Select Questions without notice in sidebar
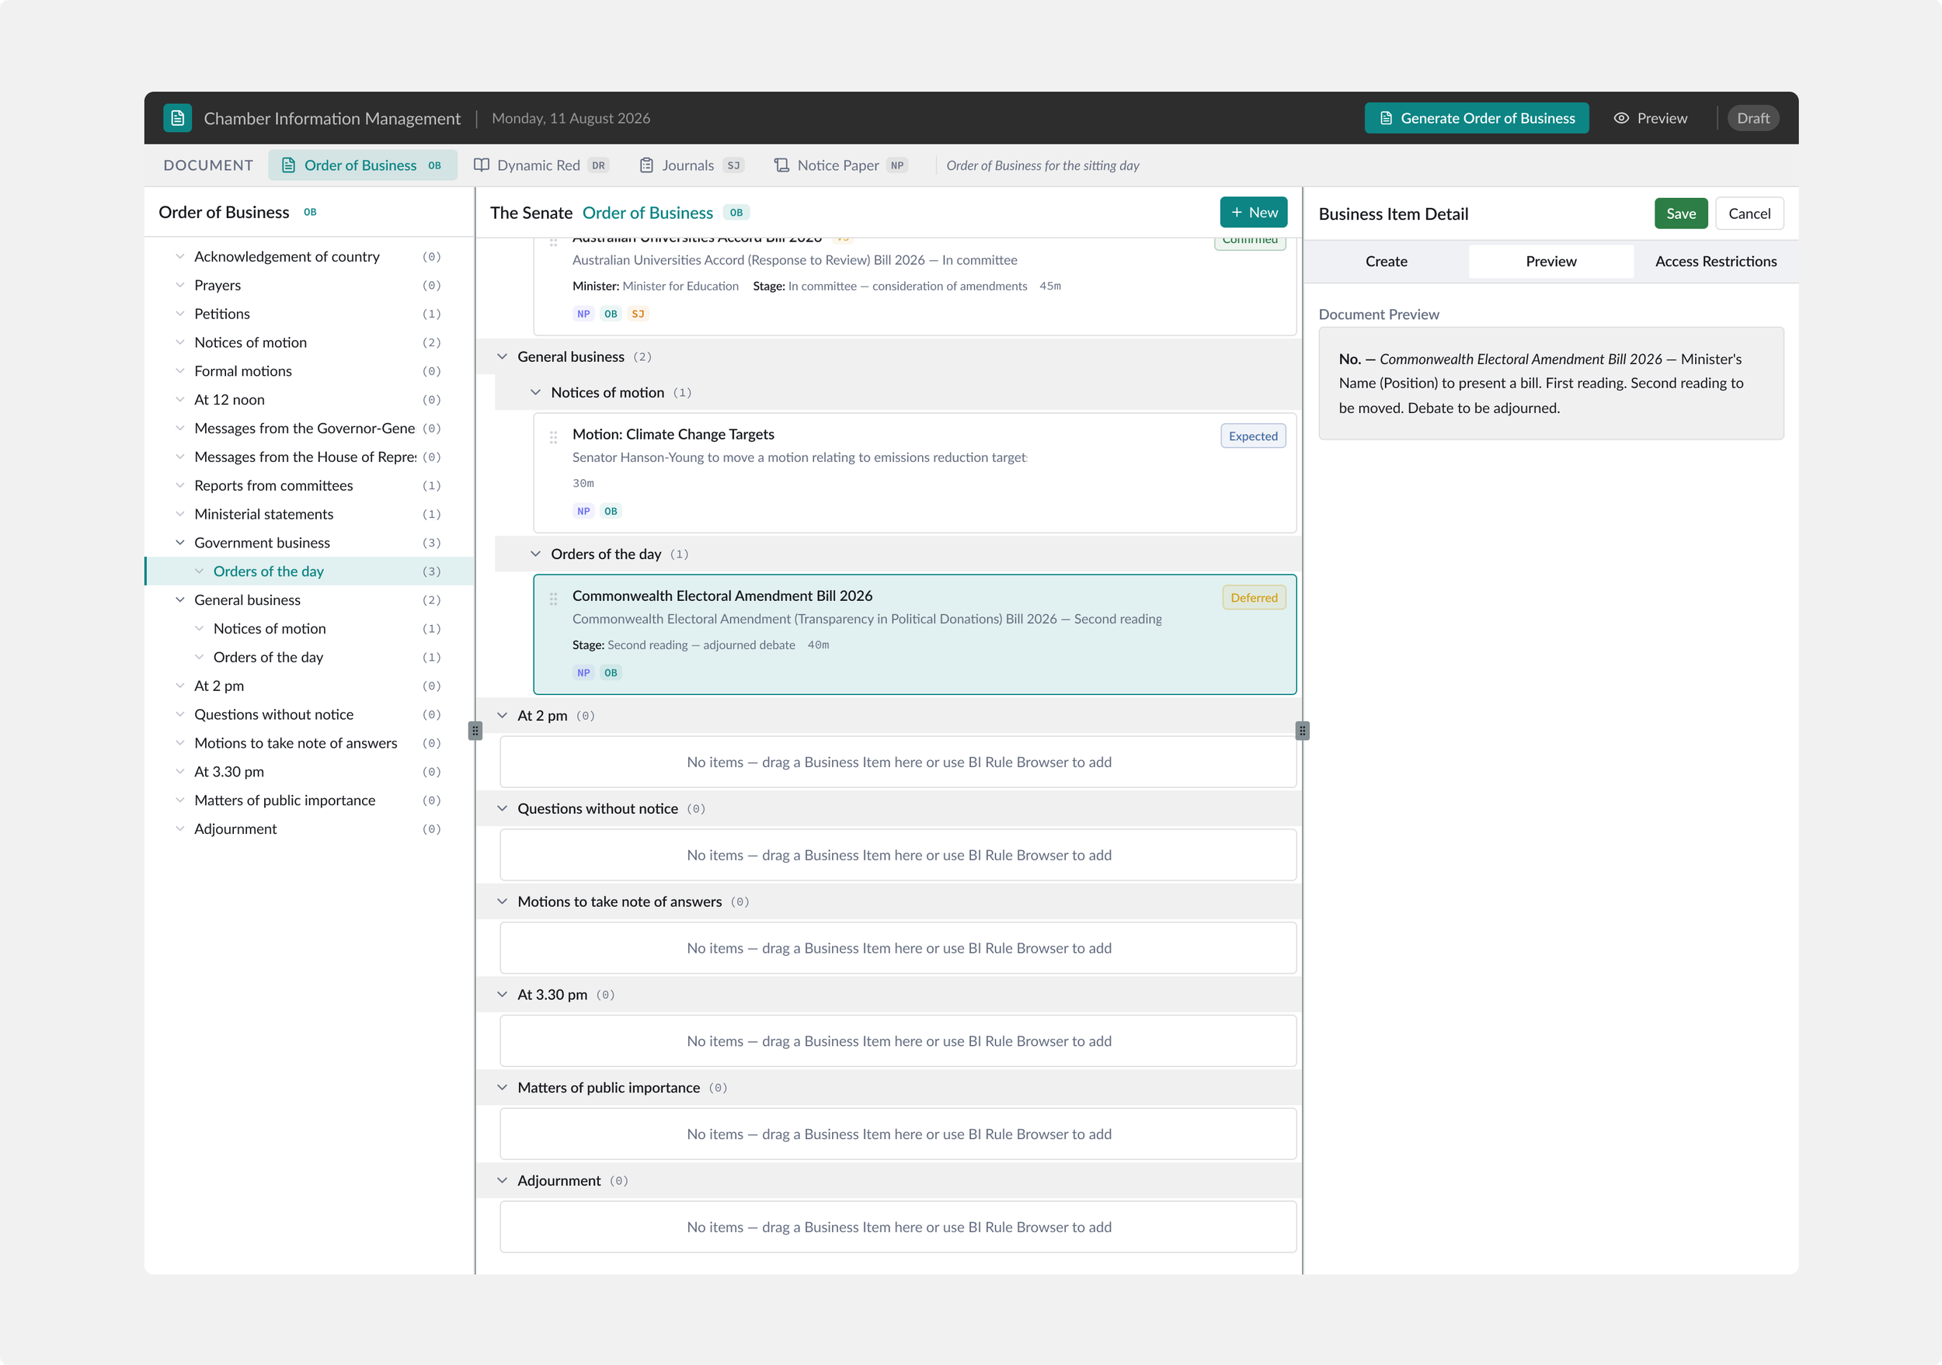This screenshot has width=1942, height=1365. tap(310, 714)
